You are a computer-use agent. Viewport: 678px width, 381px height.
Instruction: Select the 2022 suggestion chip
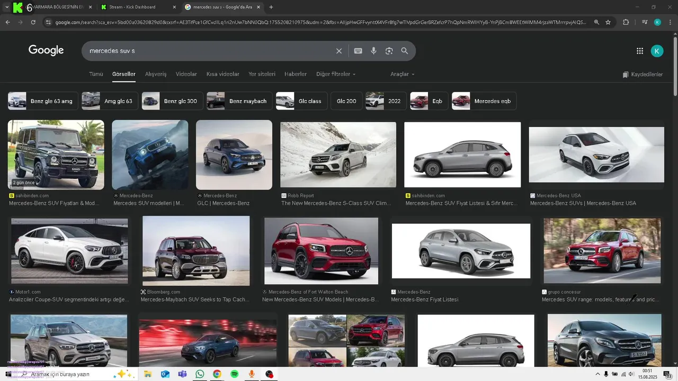[386, 101]
